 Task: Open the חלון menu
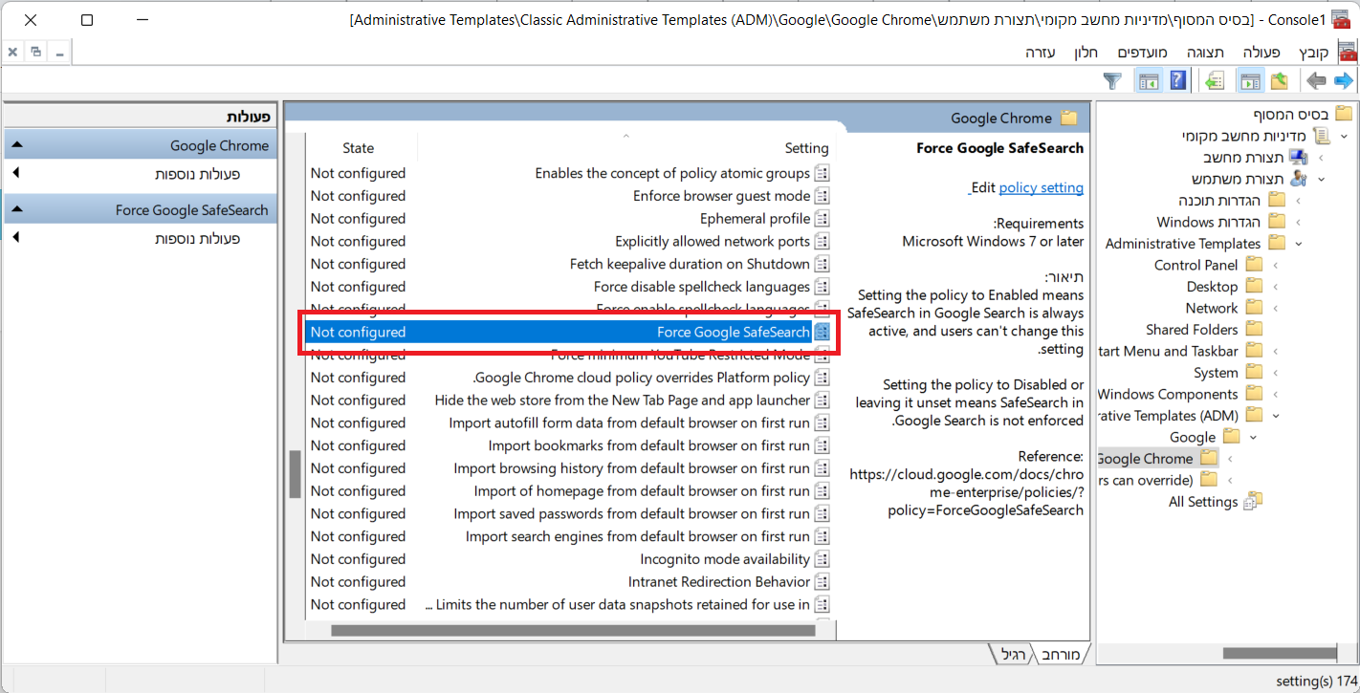pos(1086,52)
